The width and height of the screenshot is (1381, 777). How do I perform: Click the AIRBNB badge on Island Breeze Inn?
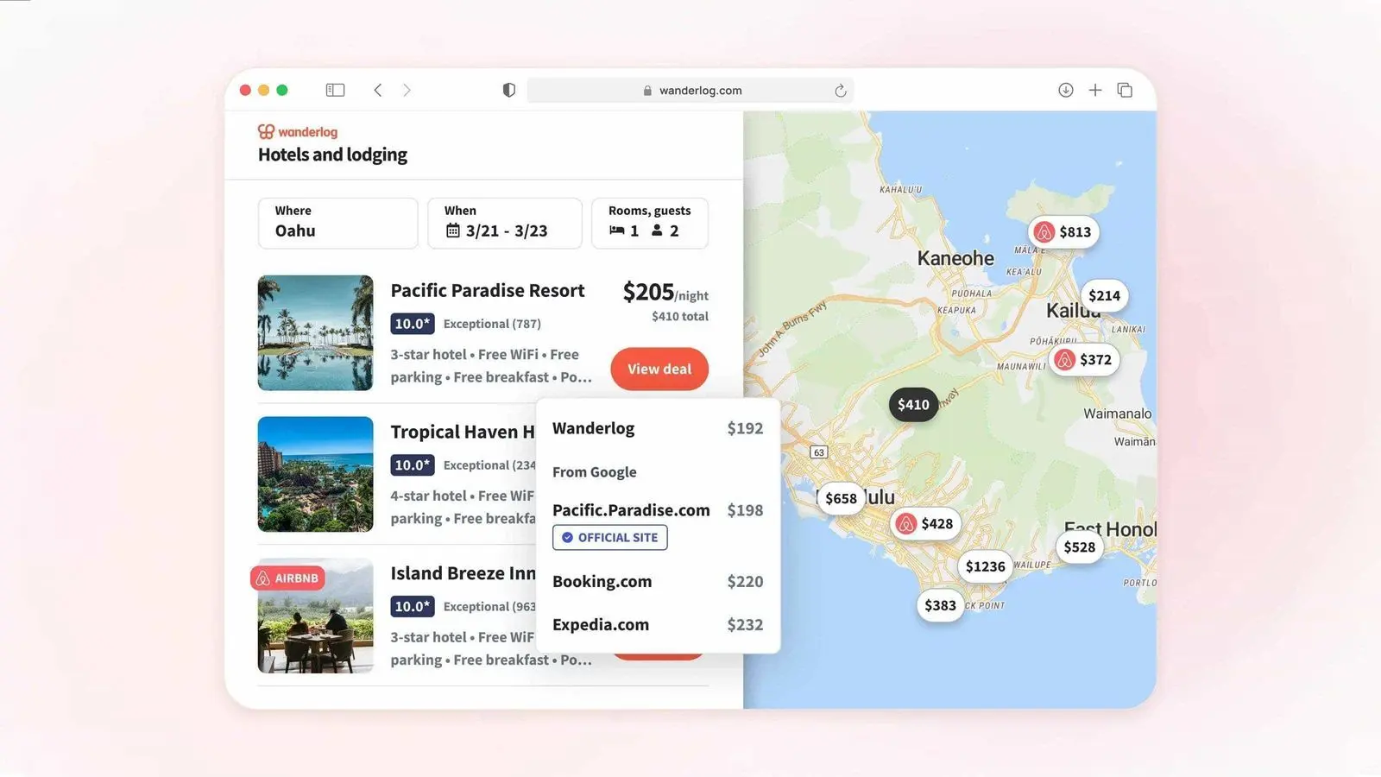pos(288,578)
